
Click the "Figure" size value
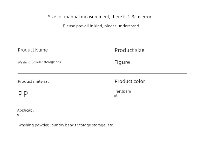point(122,62)
